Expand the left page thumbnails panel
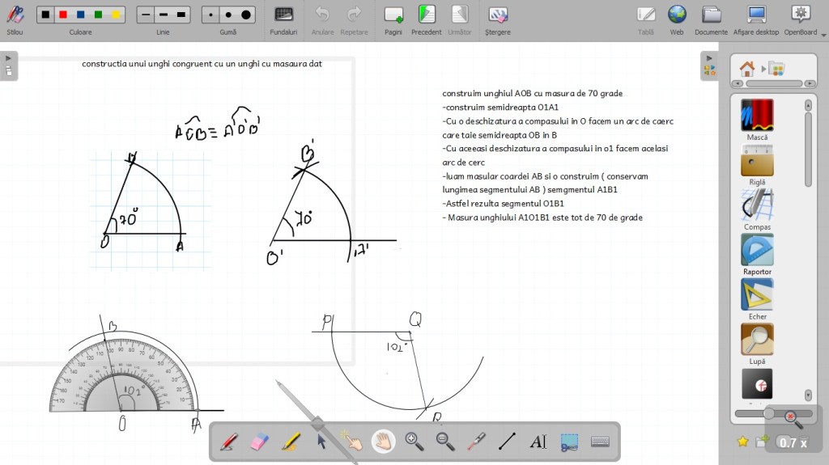Screen dimensions: 829x465 pyautogui.click(x=8, y=58)
